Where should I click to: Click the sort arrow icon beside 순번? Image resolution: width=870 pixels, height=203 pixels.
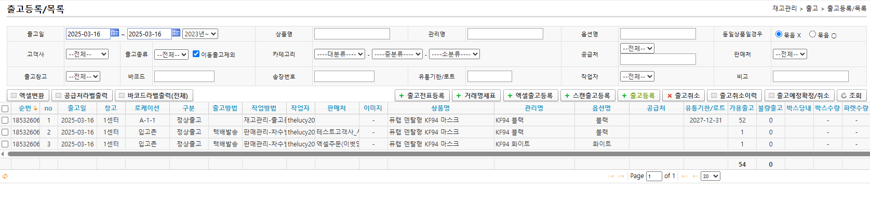click(35, 109)
